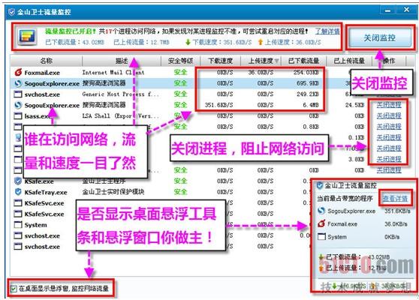This screenshot has height=300, width=419.
Task: Minimize the 金山卫士流量监控 window
Action: click(388, 10)
